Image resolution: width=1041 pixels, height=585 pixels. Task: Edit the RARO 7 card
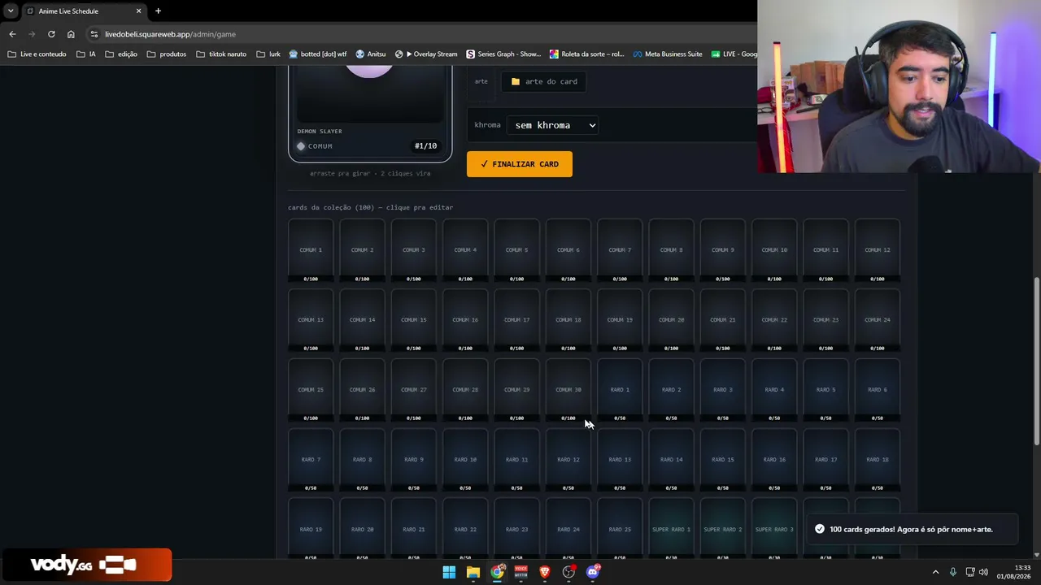311,460
